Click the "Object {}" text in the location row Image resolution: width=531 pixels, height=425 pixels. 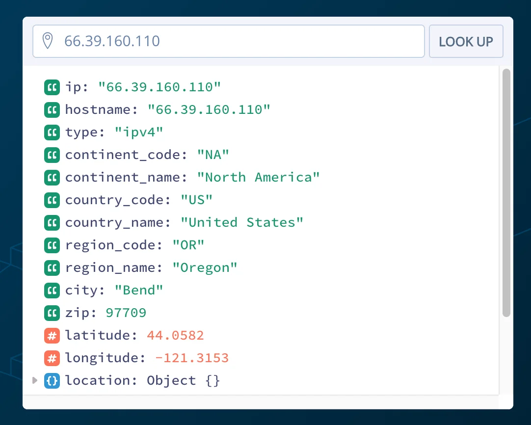pyautogui.click(x=183, y=381)
